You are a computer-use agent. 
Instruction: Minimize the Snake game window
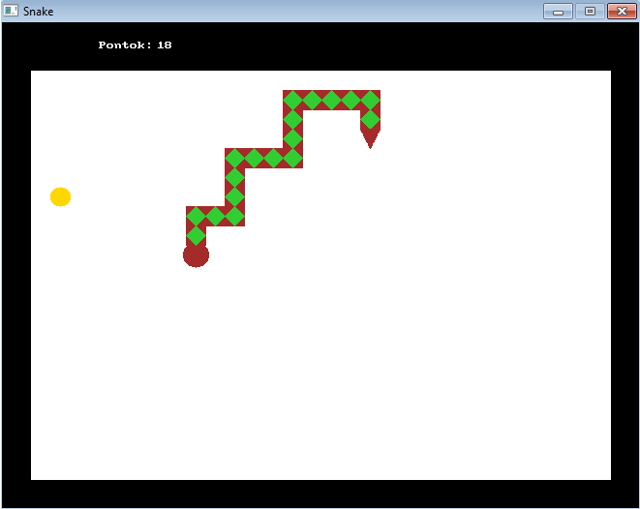(x=558, y=11)
